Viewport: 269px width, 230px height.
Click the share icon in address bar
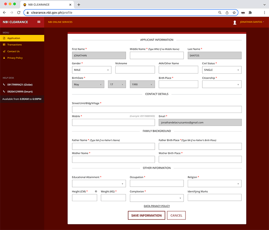(227, 13)
